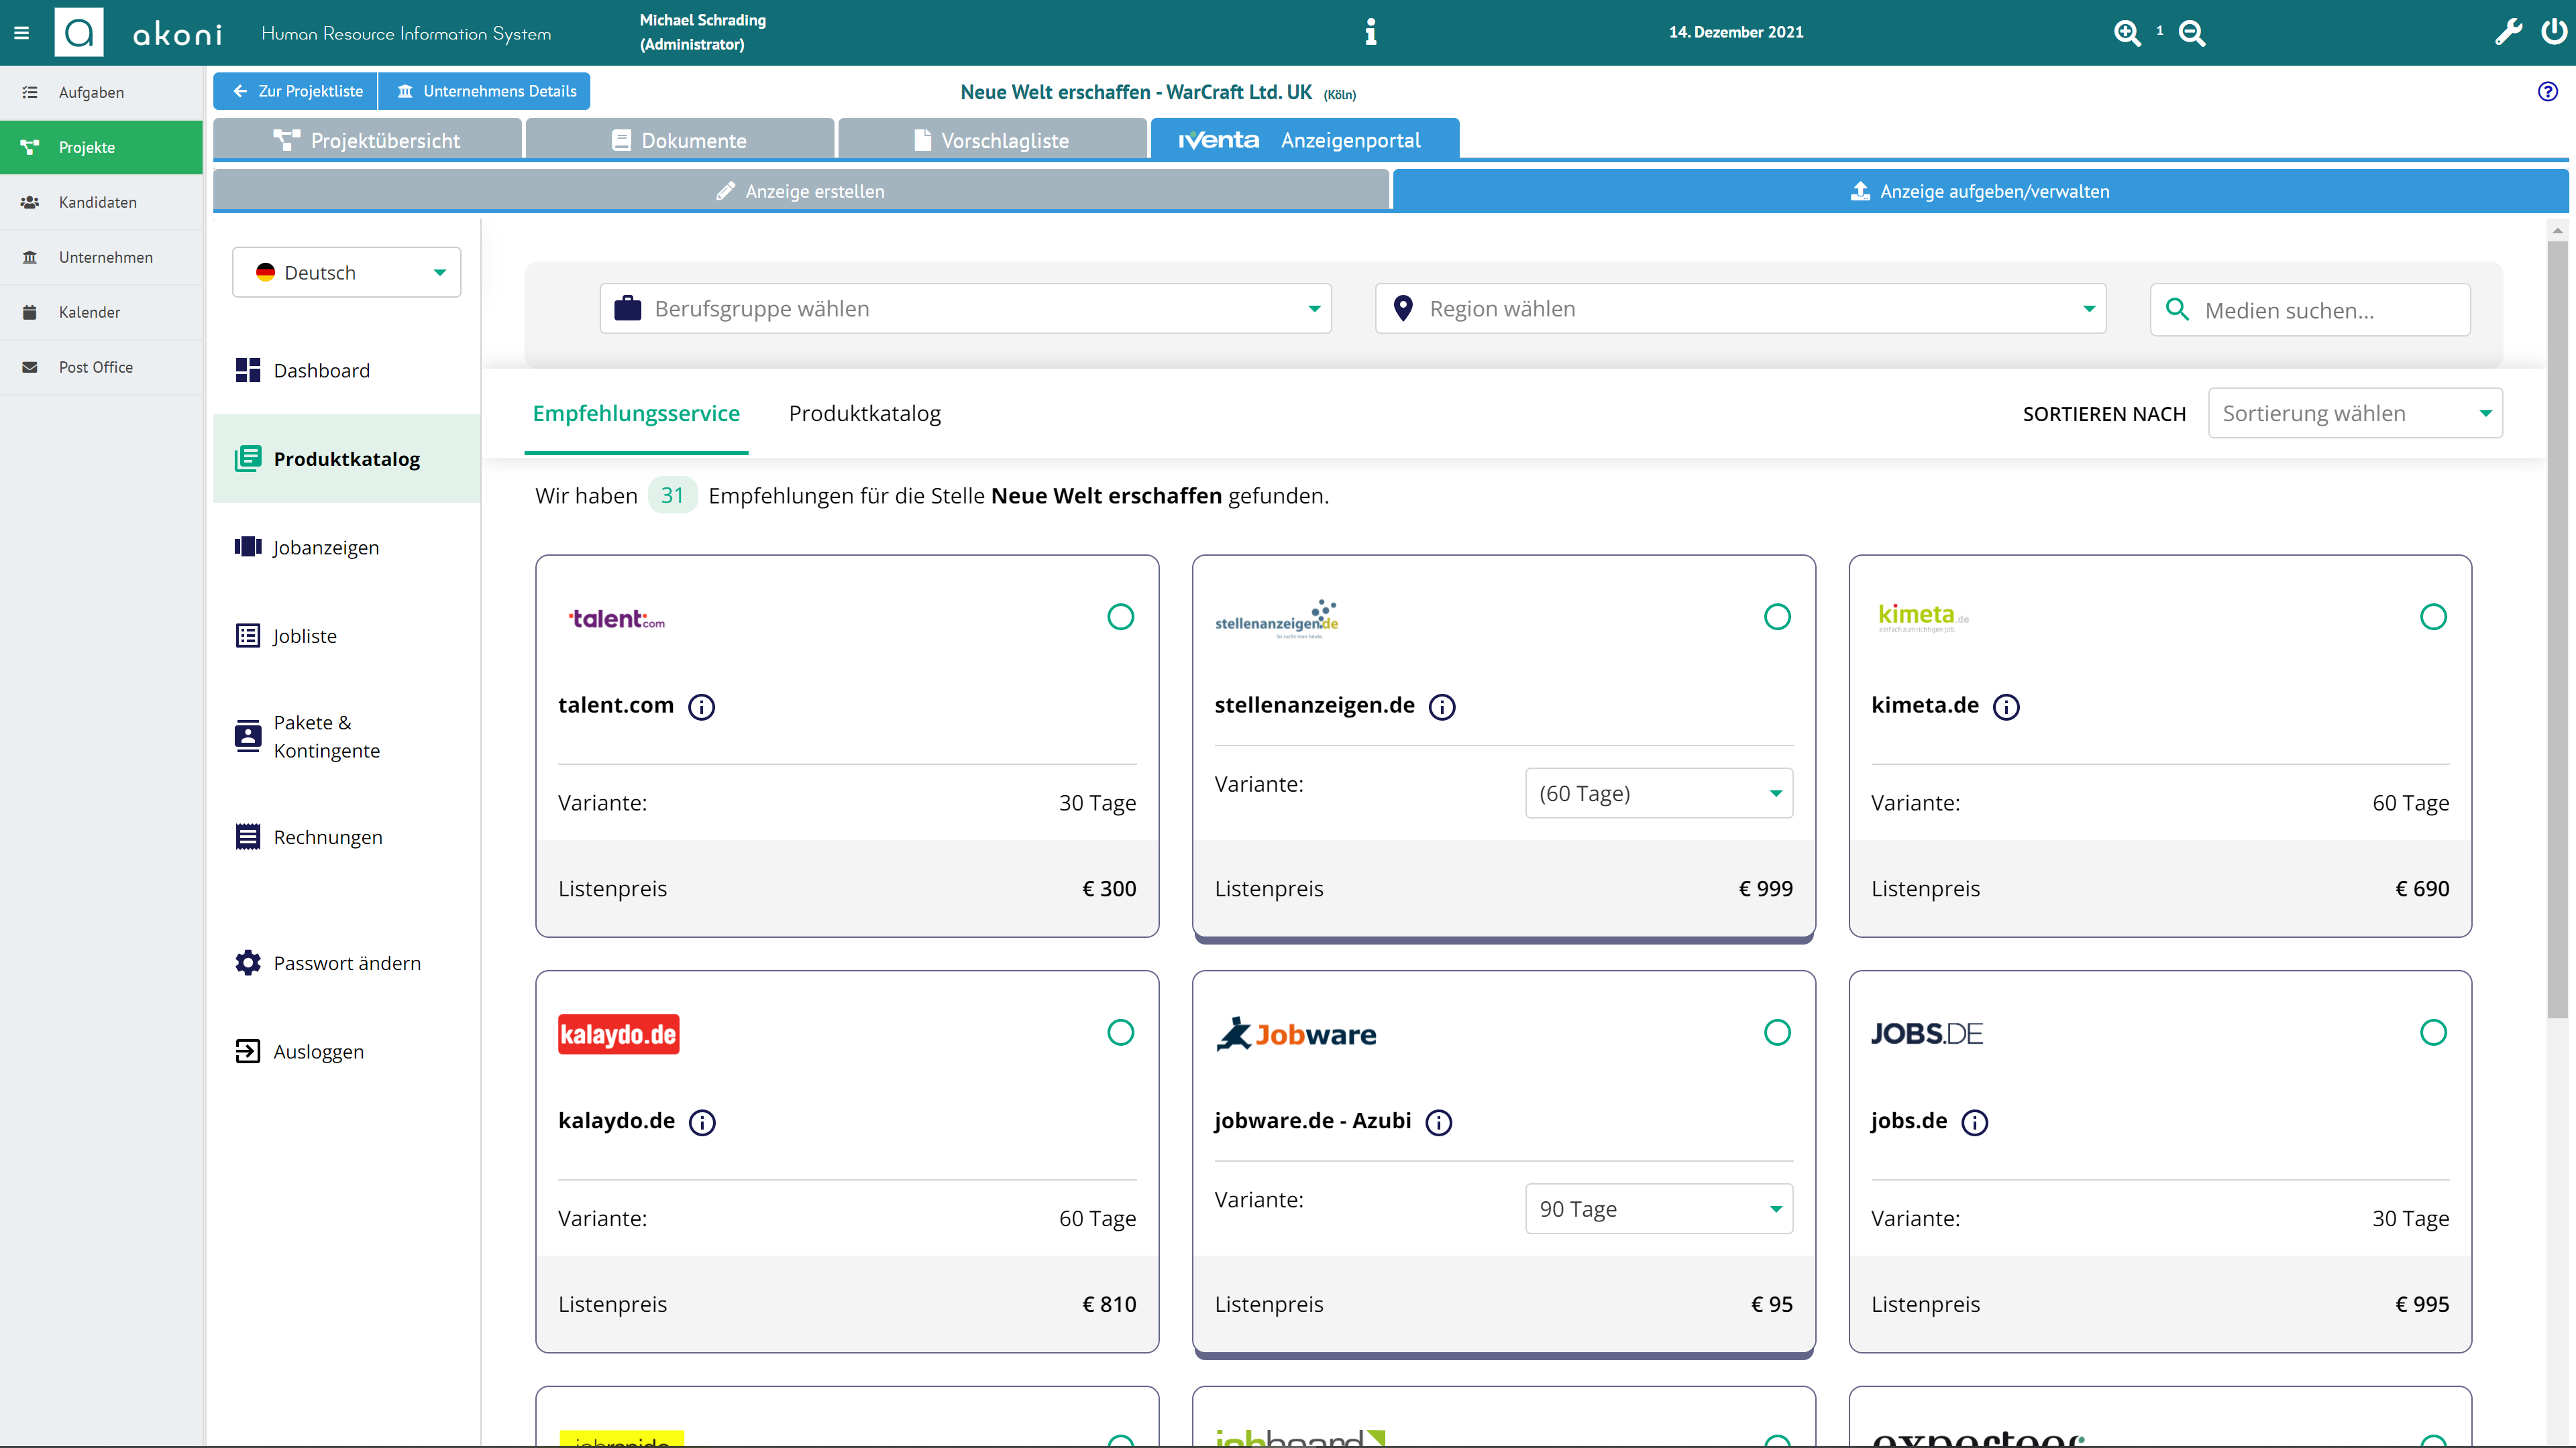Image resolution: width=2576 pixels, height=1448 pixels.
Task: Show info for stellenanzeigen.de
Action: point(1442,707)
